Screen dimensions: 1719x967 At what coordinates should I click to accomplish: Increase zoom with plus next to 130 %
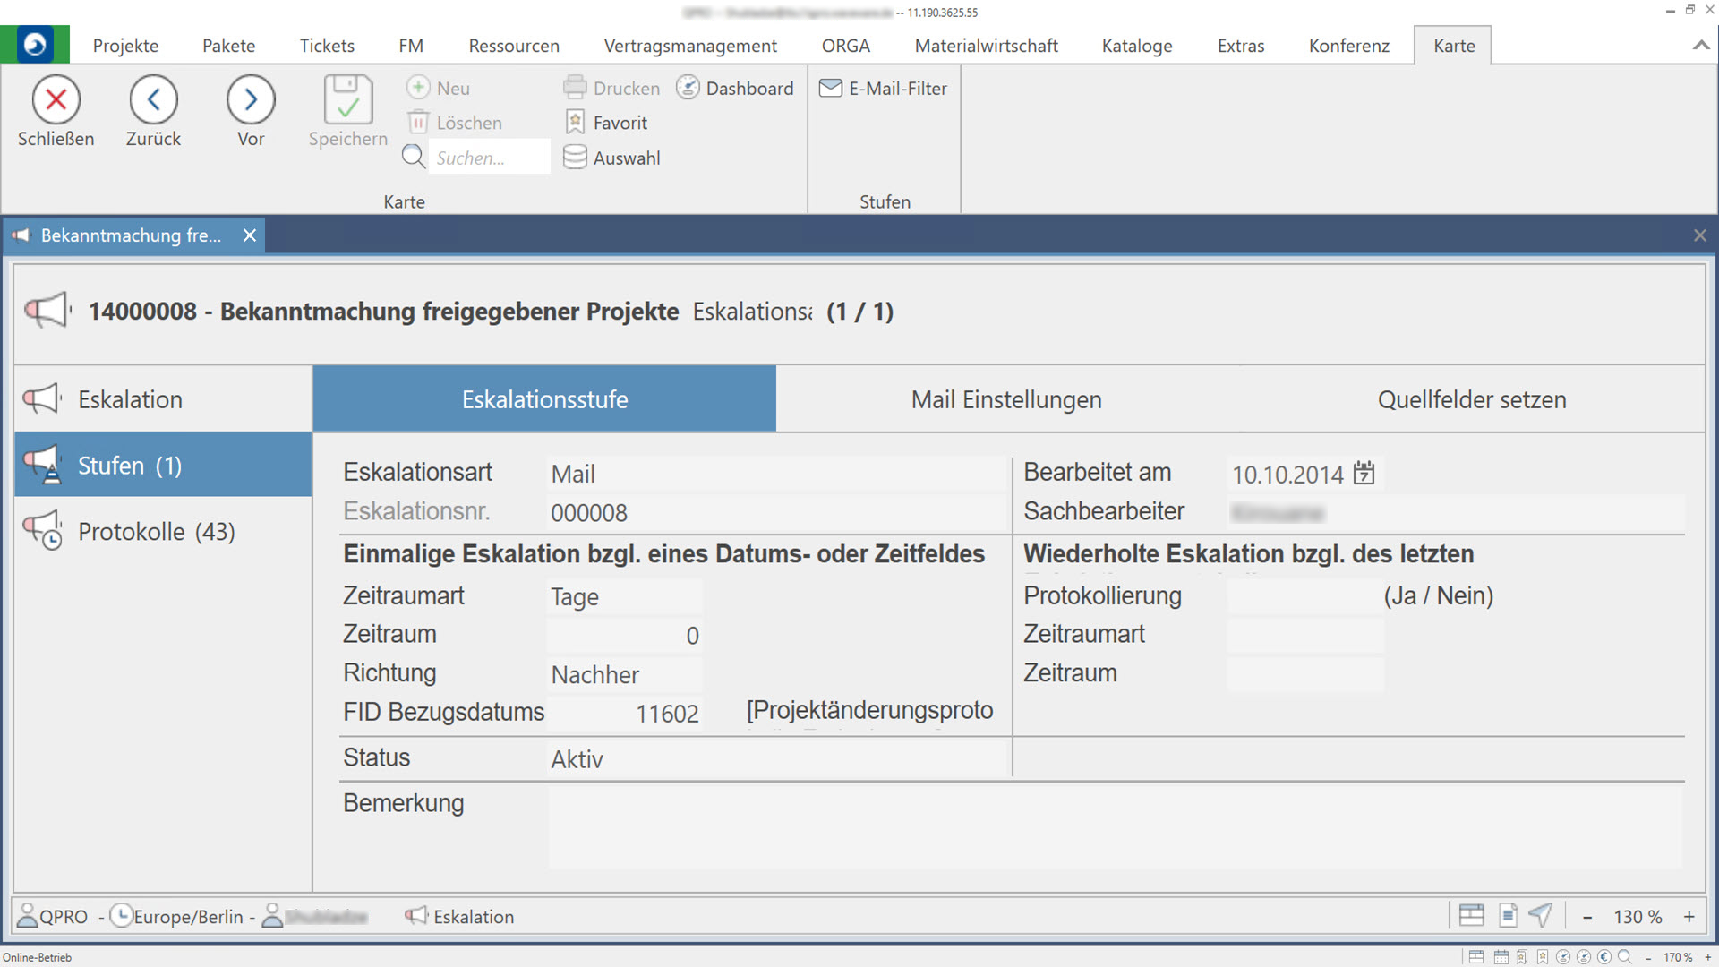(x=1689, y=917)
